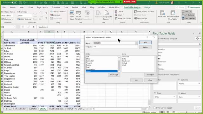Viewport: 203px width, 114px height.
Task: Switch to Subtotals sheet tab
Action: coord(33,109)
